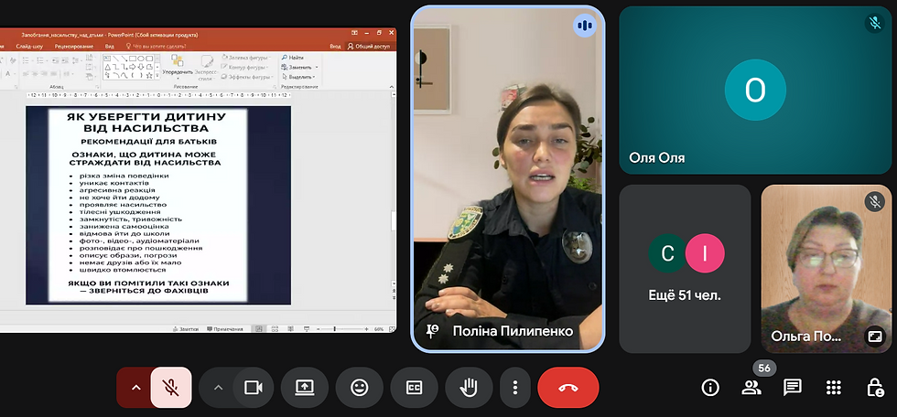
Task: Open video settings chevron beside camera
Action: (x=218, y=388)
